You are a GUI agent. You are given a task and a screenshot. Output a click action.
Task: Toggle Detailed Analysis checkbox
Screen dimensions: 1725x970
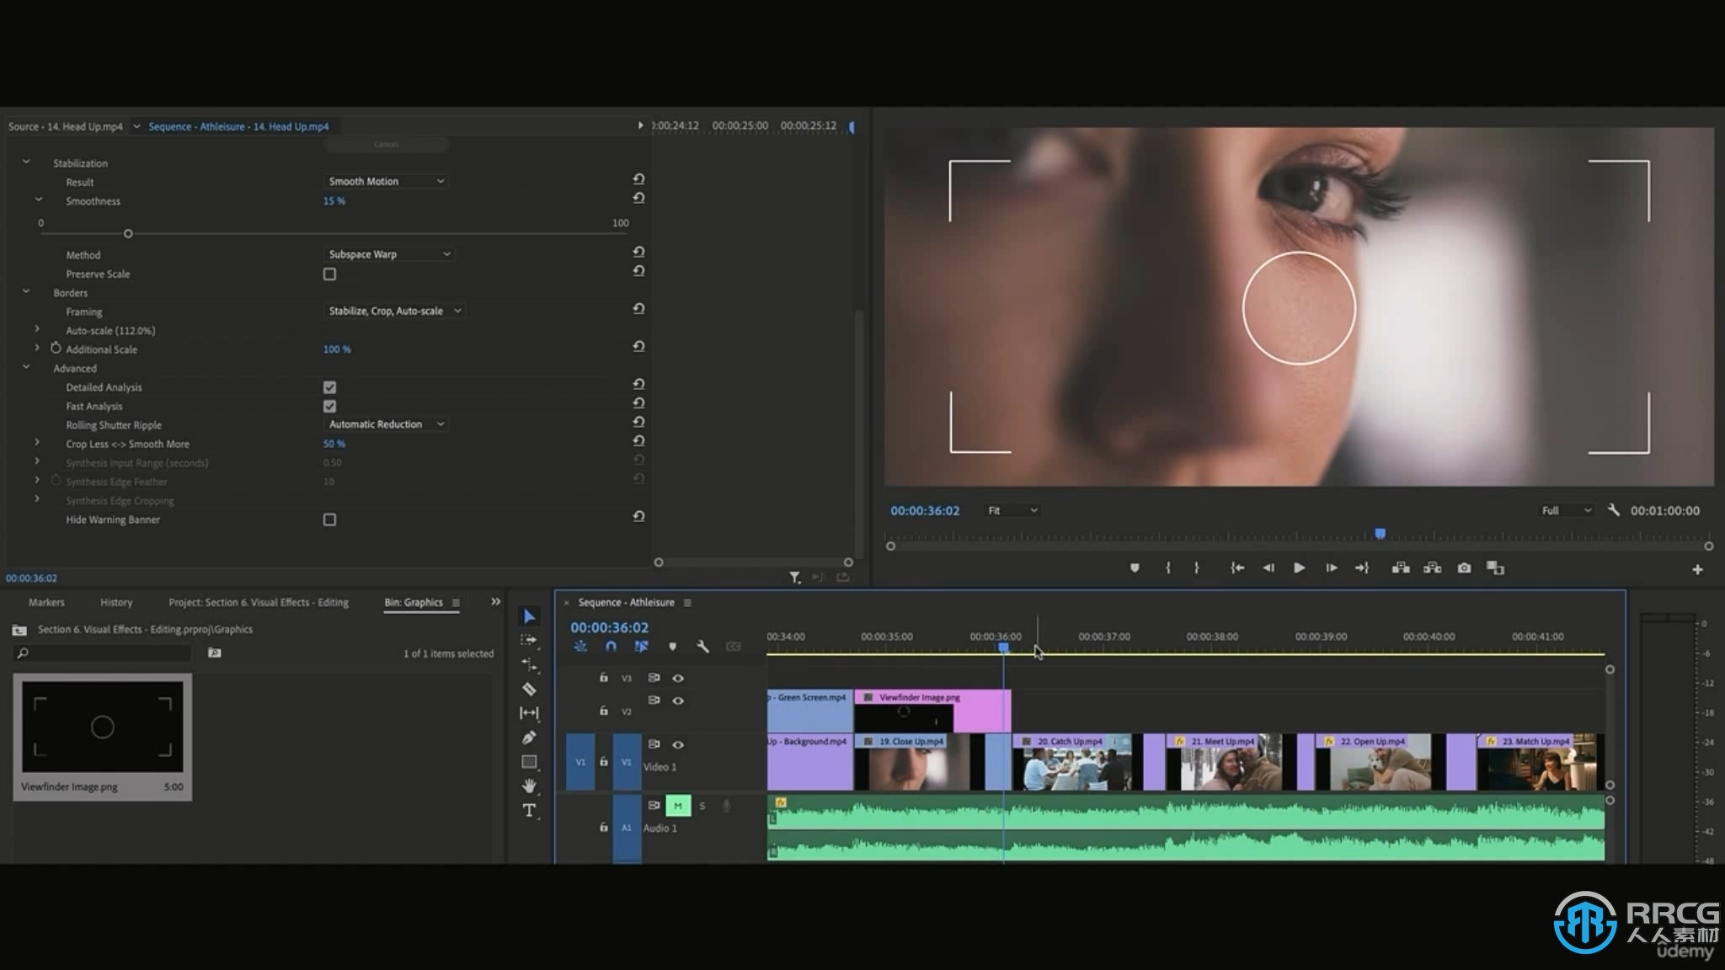click(x=329, y=387)
